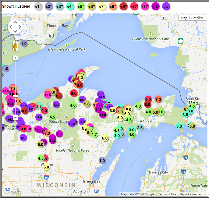Click the pan up arrow on map control
This screenshot has width=209, height=198.
tap(15, 22)
